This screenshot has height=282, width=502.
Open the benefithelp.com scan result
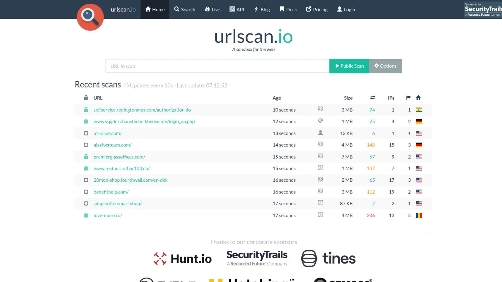[111, 192]
